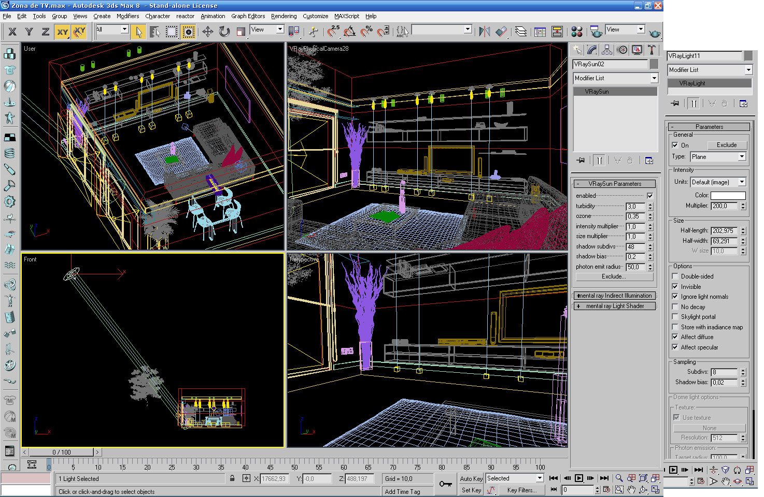Choose the Rectangular Selection Region tool
The image size is (764, 497).
point(172,32)
